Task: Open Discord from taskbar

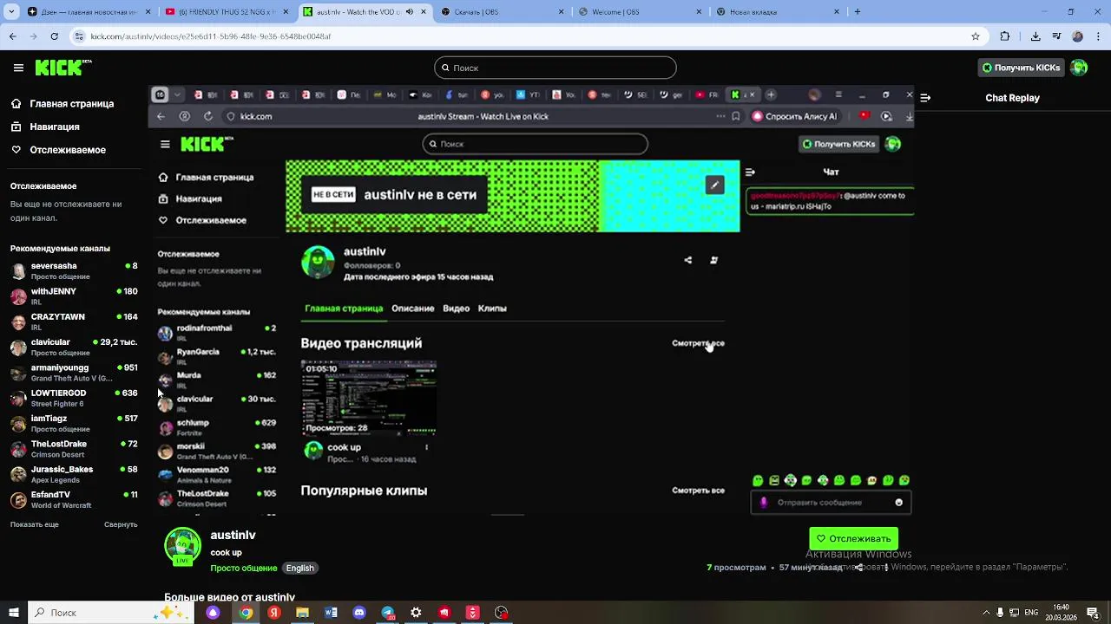Action: click(359, 613)
